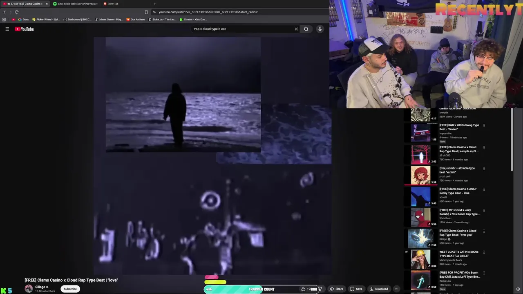
Task: Reload the current browser page
Action: pyautogui.click(x=17, y=12)
